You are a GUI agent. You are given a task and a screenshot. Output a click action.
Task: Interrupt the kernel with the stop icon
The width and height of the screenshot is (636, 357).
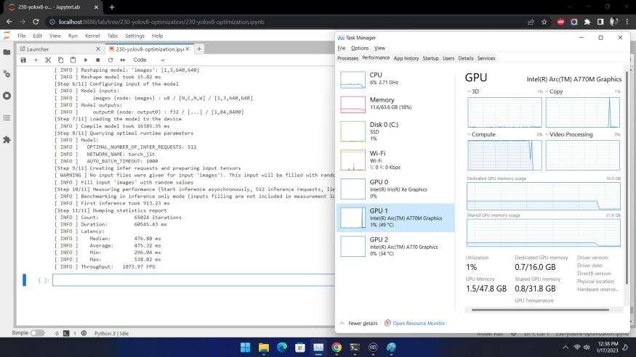pyautogui.click(x=98, y=59)
